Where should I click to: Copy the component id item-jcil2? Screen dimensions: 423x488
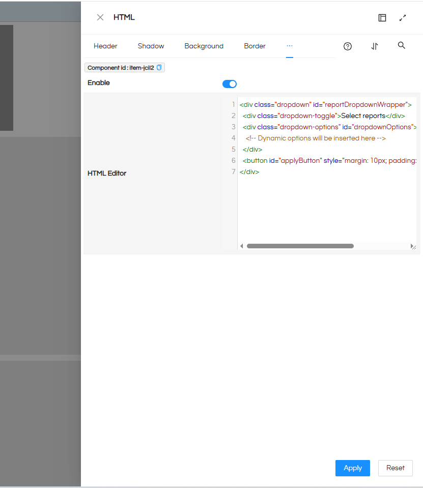[x=159, y=68]
